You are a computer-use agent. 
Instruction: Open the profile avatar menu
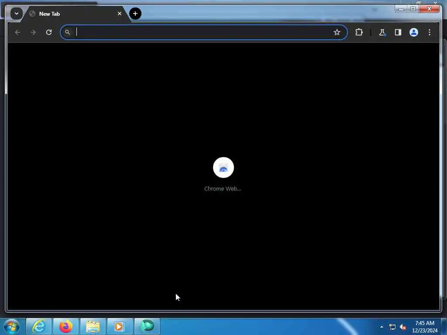pos(414,32)
